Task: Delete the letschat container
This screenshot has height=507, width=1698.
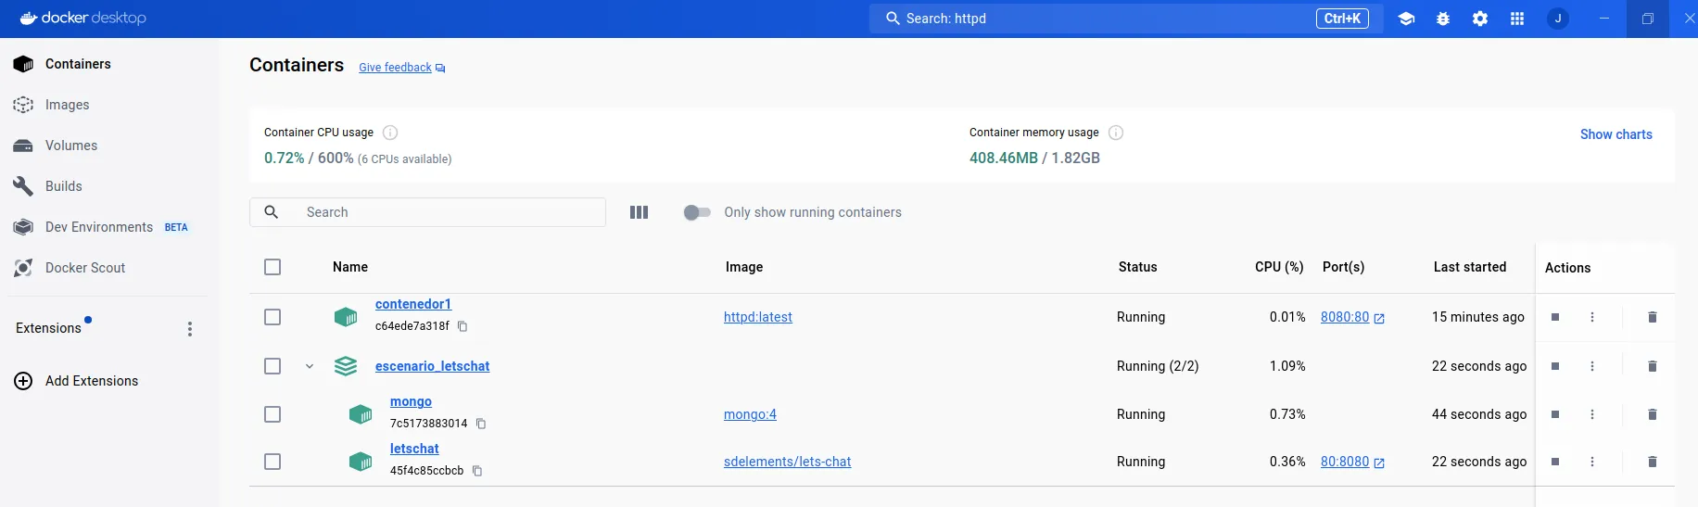Action: pos(1652,462)
